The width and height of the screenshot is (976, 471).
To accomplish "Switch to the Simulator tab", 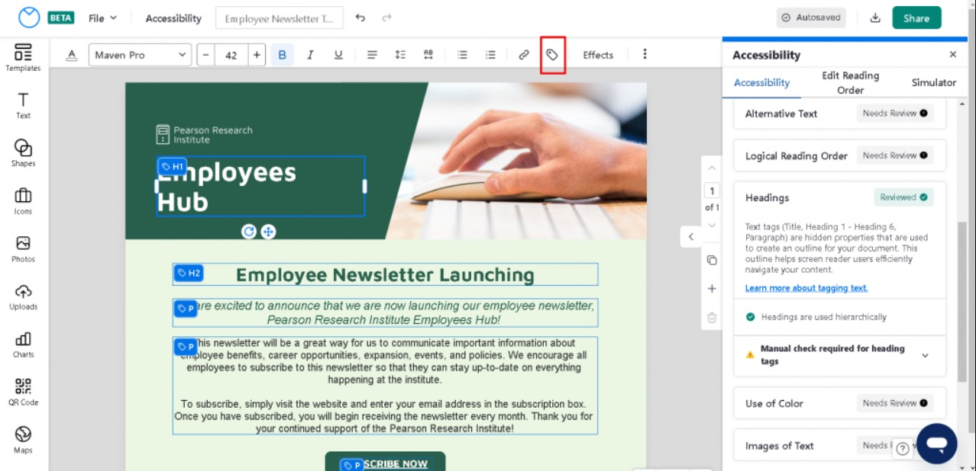I will (x=933, y=82).
